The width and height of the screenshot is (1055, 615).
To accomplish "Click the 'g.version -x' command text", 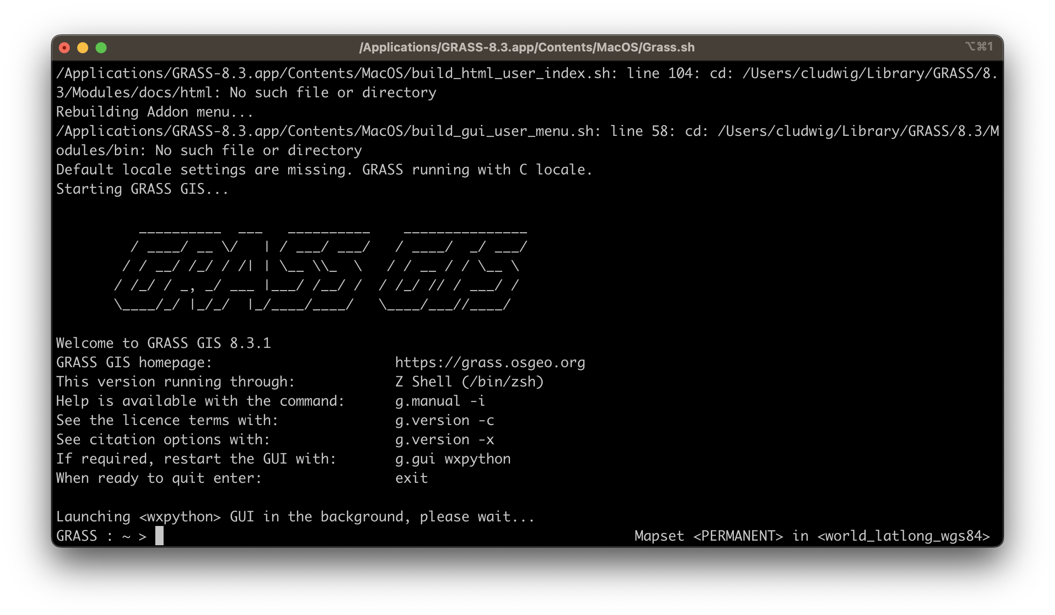I will tap(444, 440).
